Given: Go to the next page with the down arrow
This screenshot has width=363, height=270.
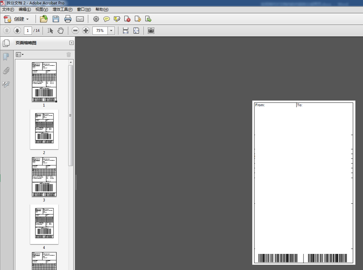Looking at the screenshot, I should click(x=17, y=31).
